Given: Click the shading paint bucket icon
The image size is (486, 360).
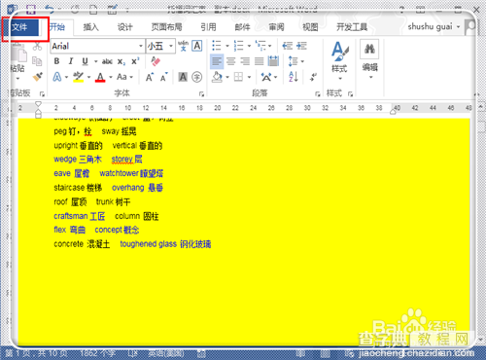Looking at the screenshot, I should (x=217, y=77).
